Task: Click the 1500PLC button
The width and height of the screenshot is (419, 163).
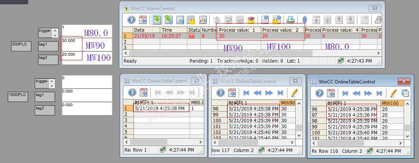Action: pyautogui.click(x=18, y=97)
